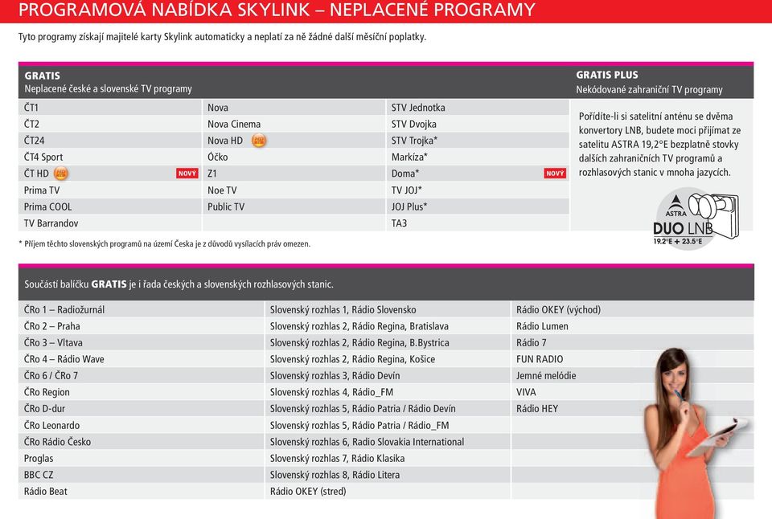Click the ČRo 3 – Vltava row
772x519 pixels.
[x=141, y=342]
